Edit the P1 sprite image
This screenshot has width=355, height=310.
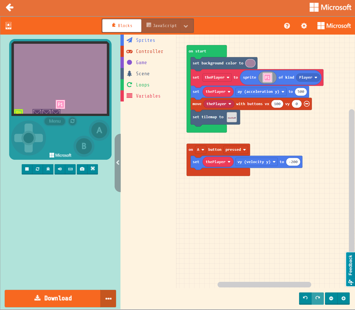pyautogui.click(x=267, y=77)
